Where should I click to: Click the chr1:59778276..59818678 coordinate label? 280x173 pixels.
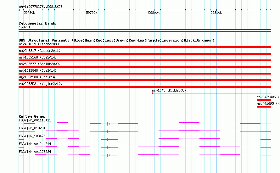tap(41, 7)
